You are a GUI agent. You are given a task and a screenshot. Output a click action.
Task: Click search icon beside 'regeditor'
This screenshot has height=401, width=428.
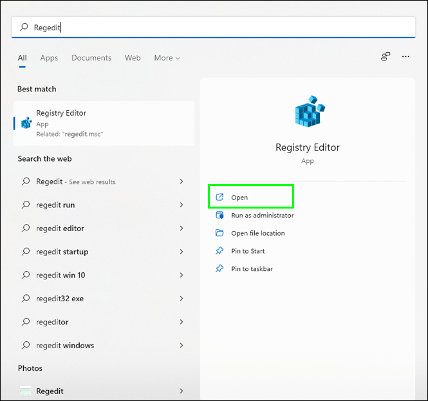pyautogui.click(x=26, y=322)
